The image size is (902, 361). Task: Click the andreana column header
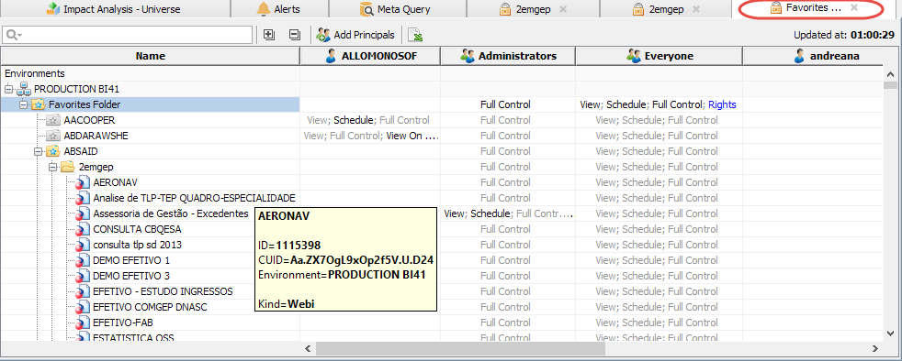coord(813,56)
